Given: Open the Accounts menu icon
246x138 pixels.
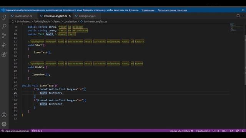Looking at the screenshot, I should (4, 115).
